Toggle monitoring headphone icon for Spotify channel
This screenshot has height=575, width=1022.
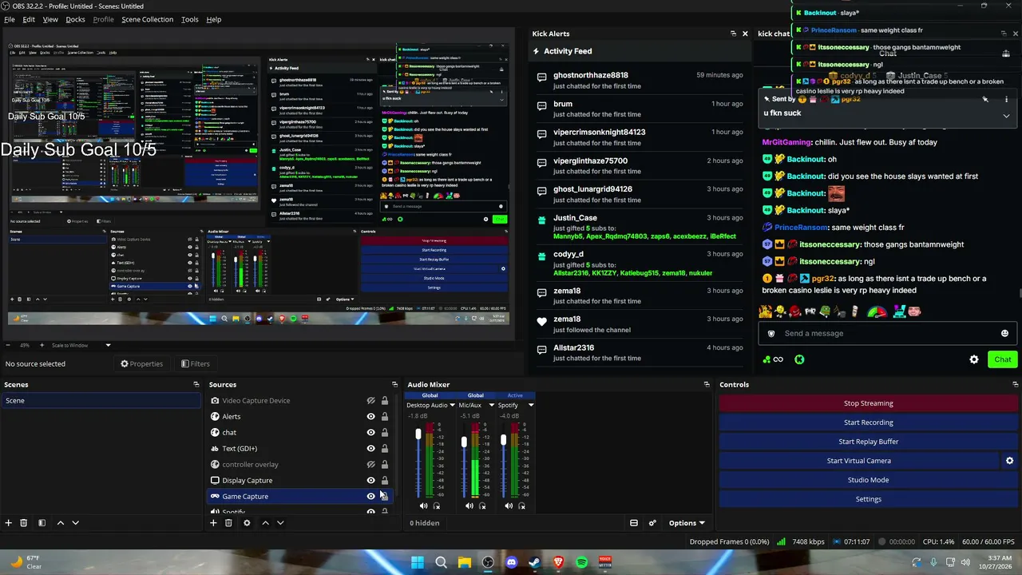tap(522, 506)
